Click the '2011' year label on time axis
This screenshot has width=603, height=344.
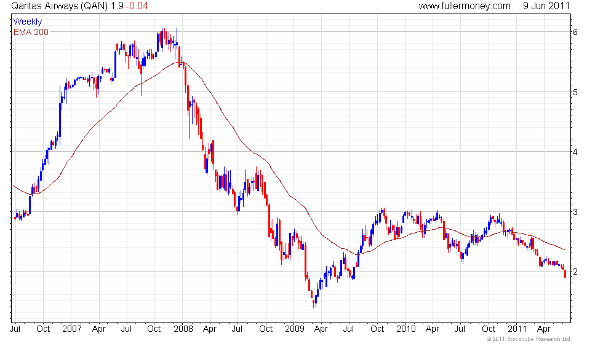pyautogui.click(x=517, y=329)
